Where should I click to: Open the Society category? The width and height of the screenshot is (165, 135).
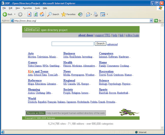[68, 89]
